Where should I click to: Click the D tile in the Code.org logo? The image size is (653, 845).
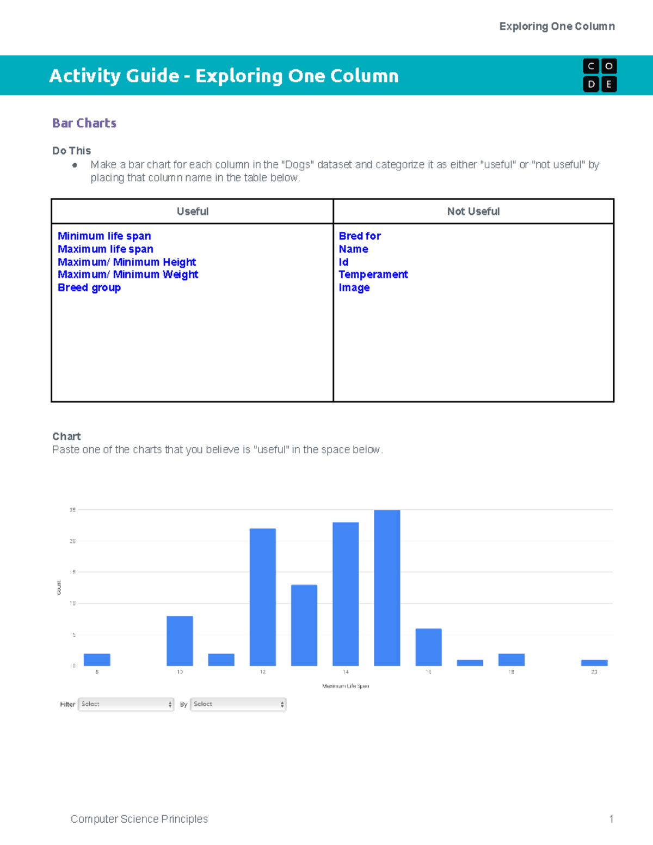pyautogui.click(x=590, y=83)
